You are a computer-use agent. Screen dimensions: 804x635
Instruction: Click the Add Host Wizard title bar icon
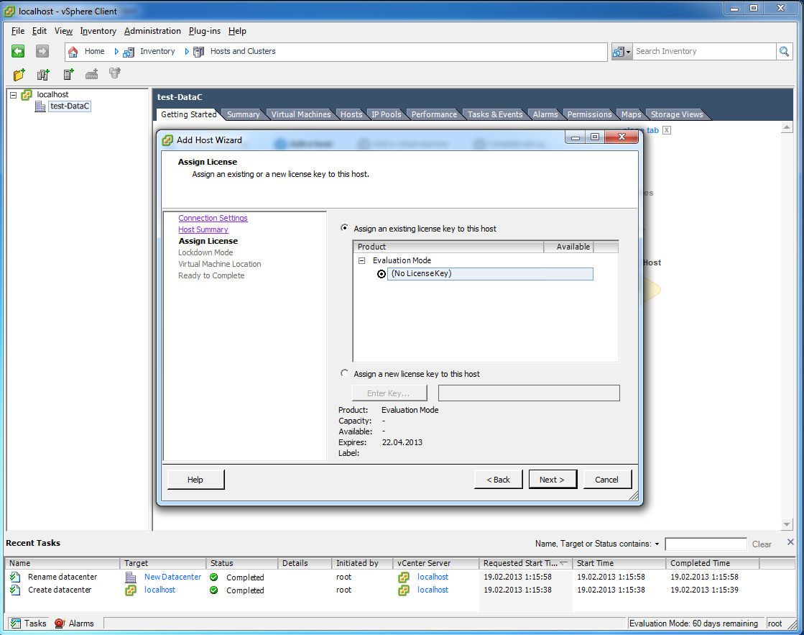coord(167,140)
